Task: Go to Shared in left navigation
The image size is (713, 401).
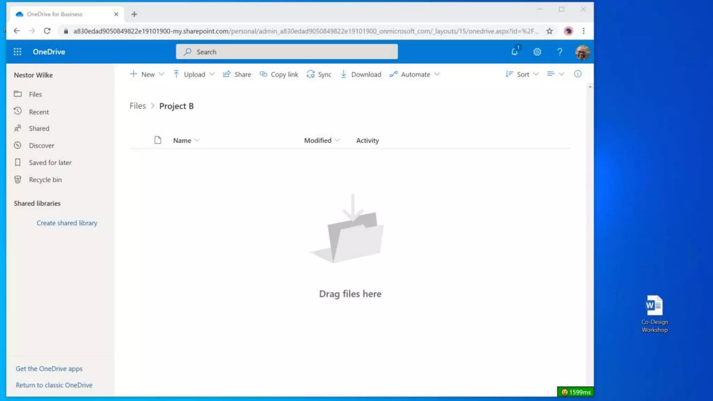Action: (x=39, y=128)
